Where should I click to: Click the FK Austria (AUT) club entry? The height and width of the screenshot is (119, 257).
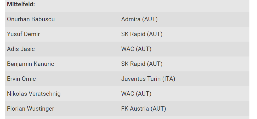coord(144,109)
